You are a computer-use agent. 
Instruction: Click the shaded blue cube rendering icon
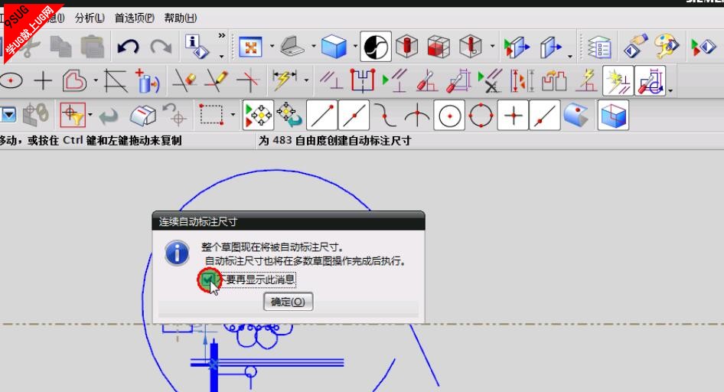pos(334,47)
